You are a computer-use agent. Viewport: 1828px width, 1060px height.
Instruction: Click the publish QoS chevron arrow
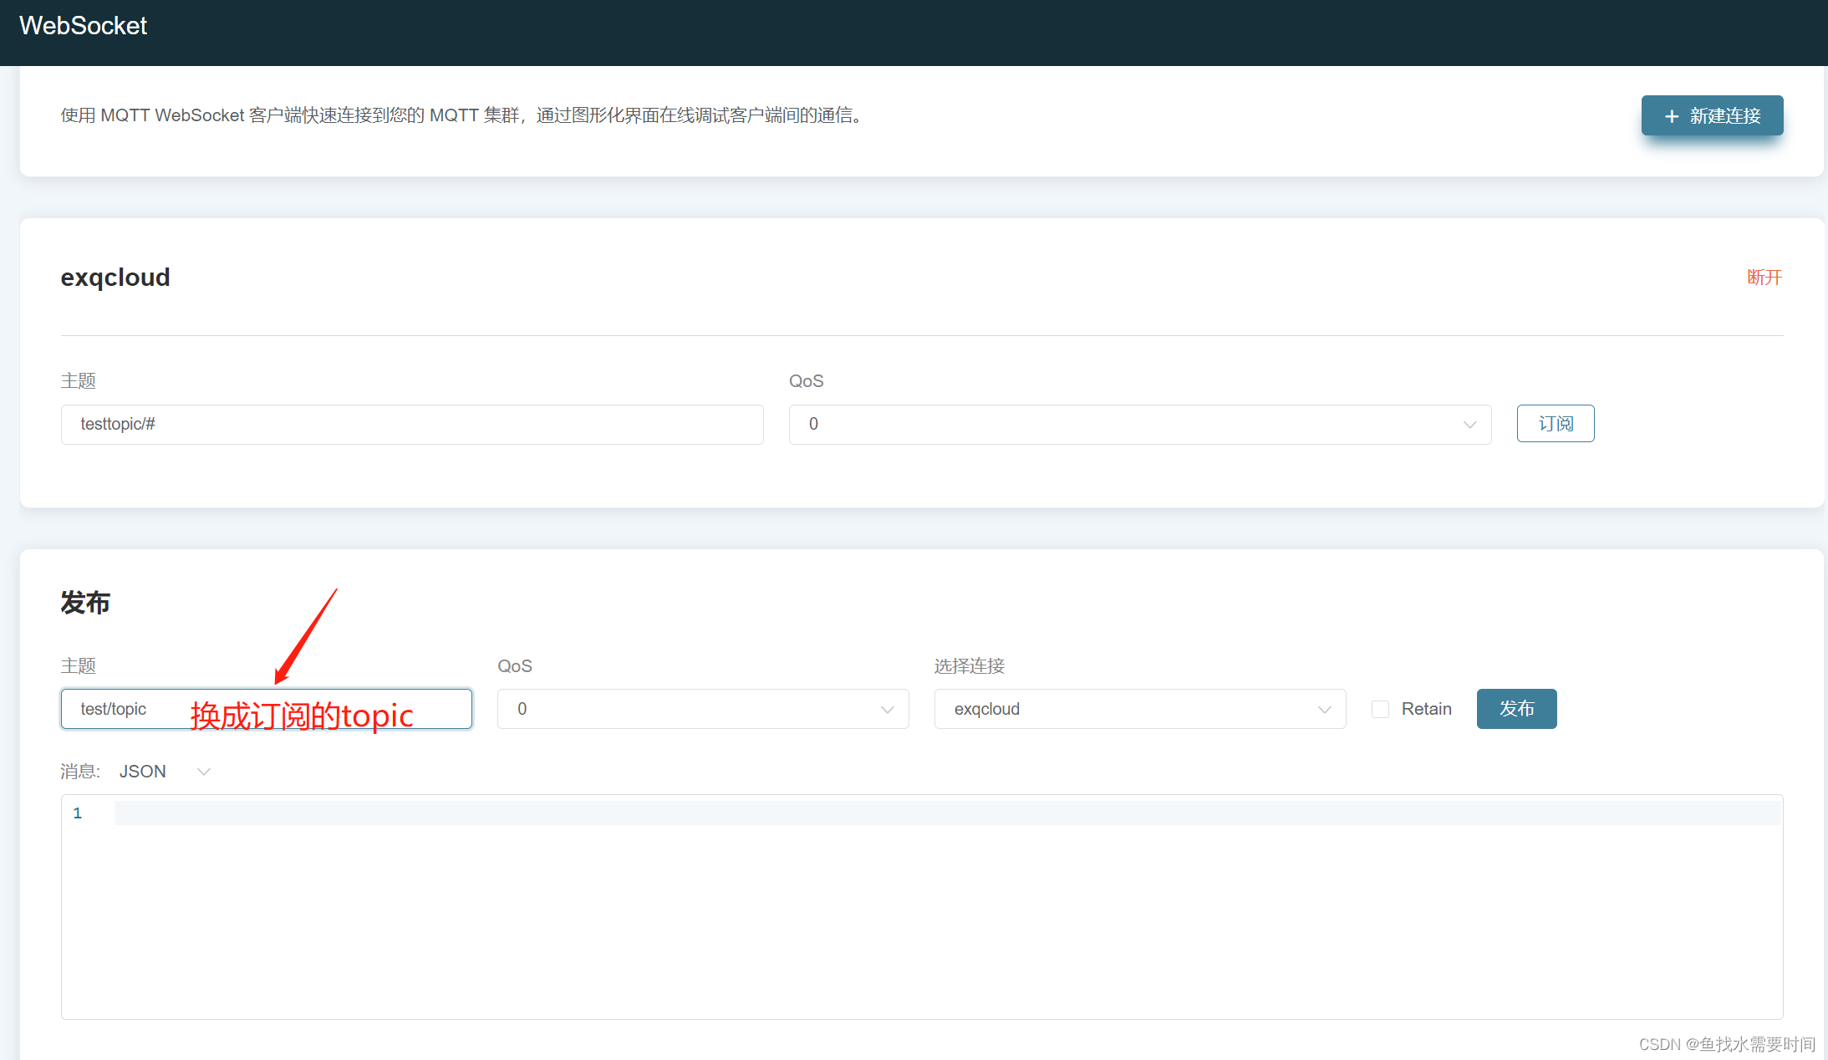(887, 710)
